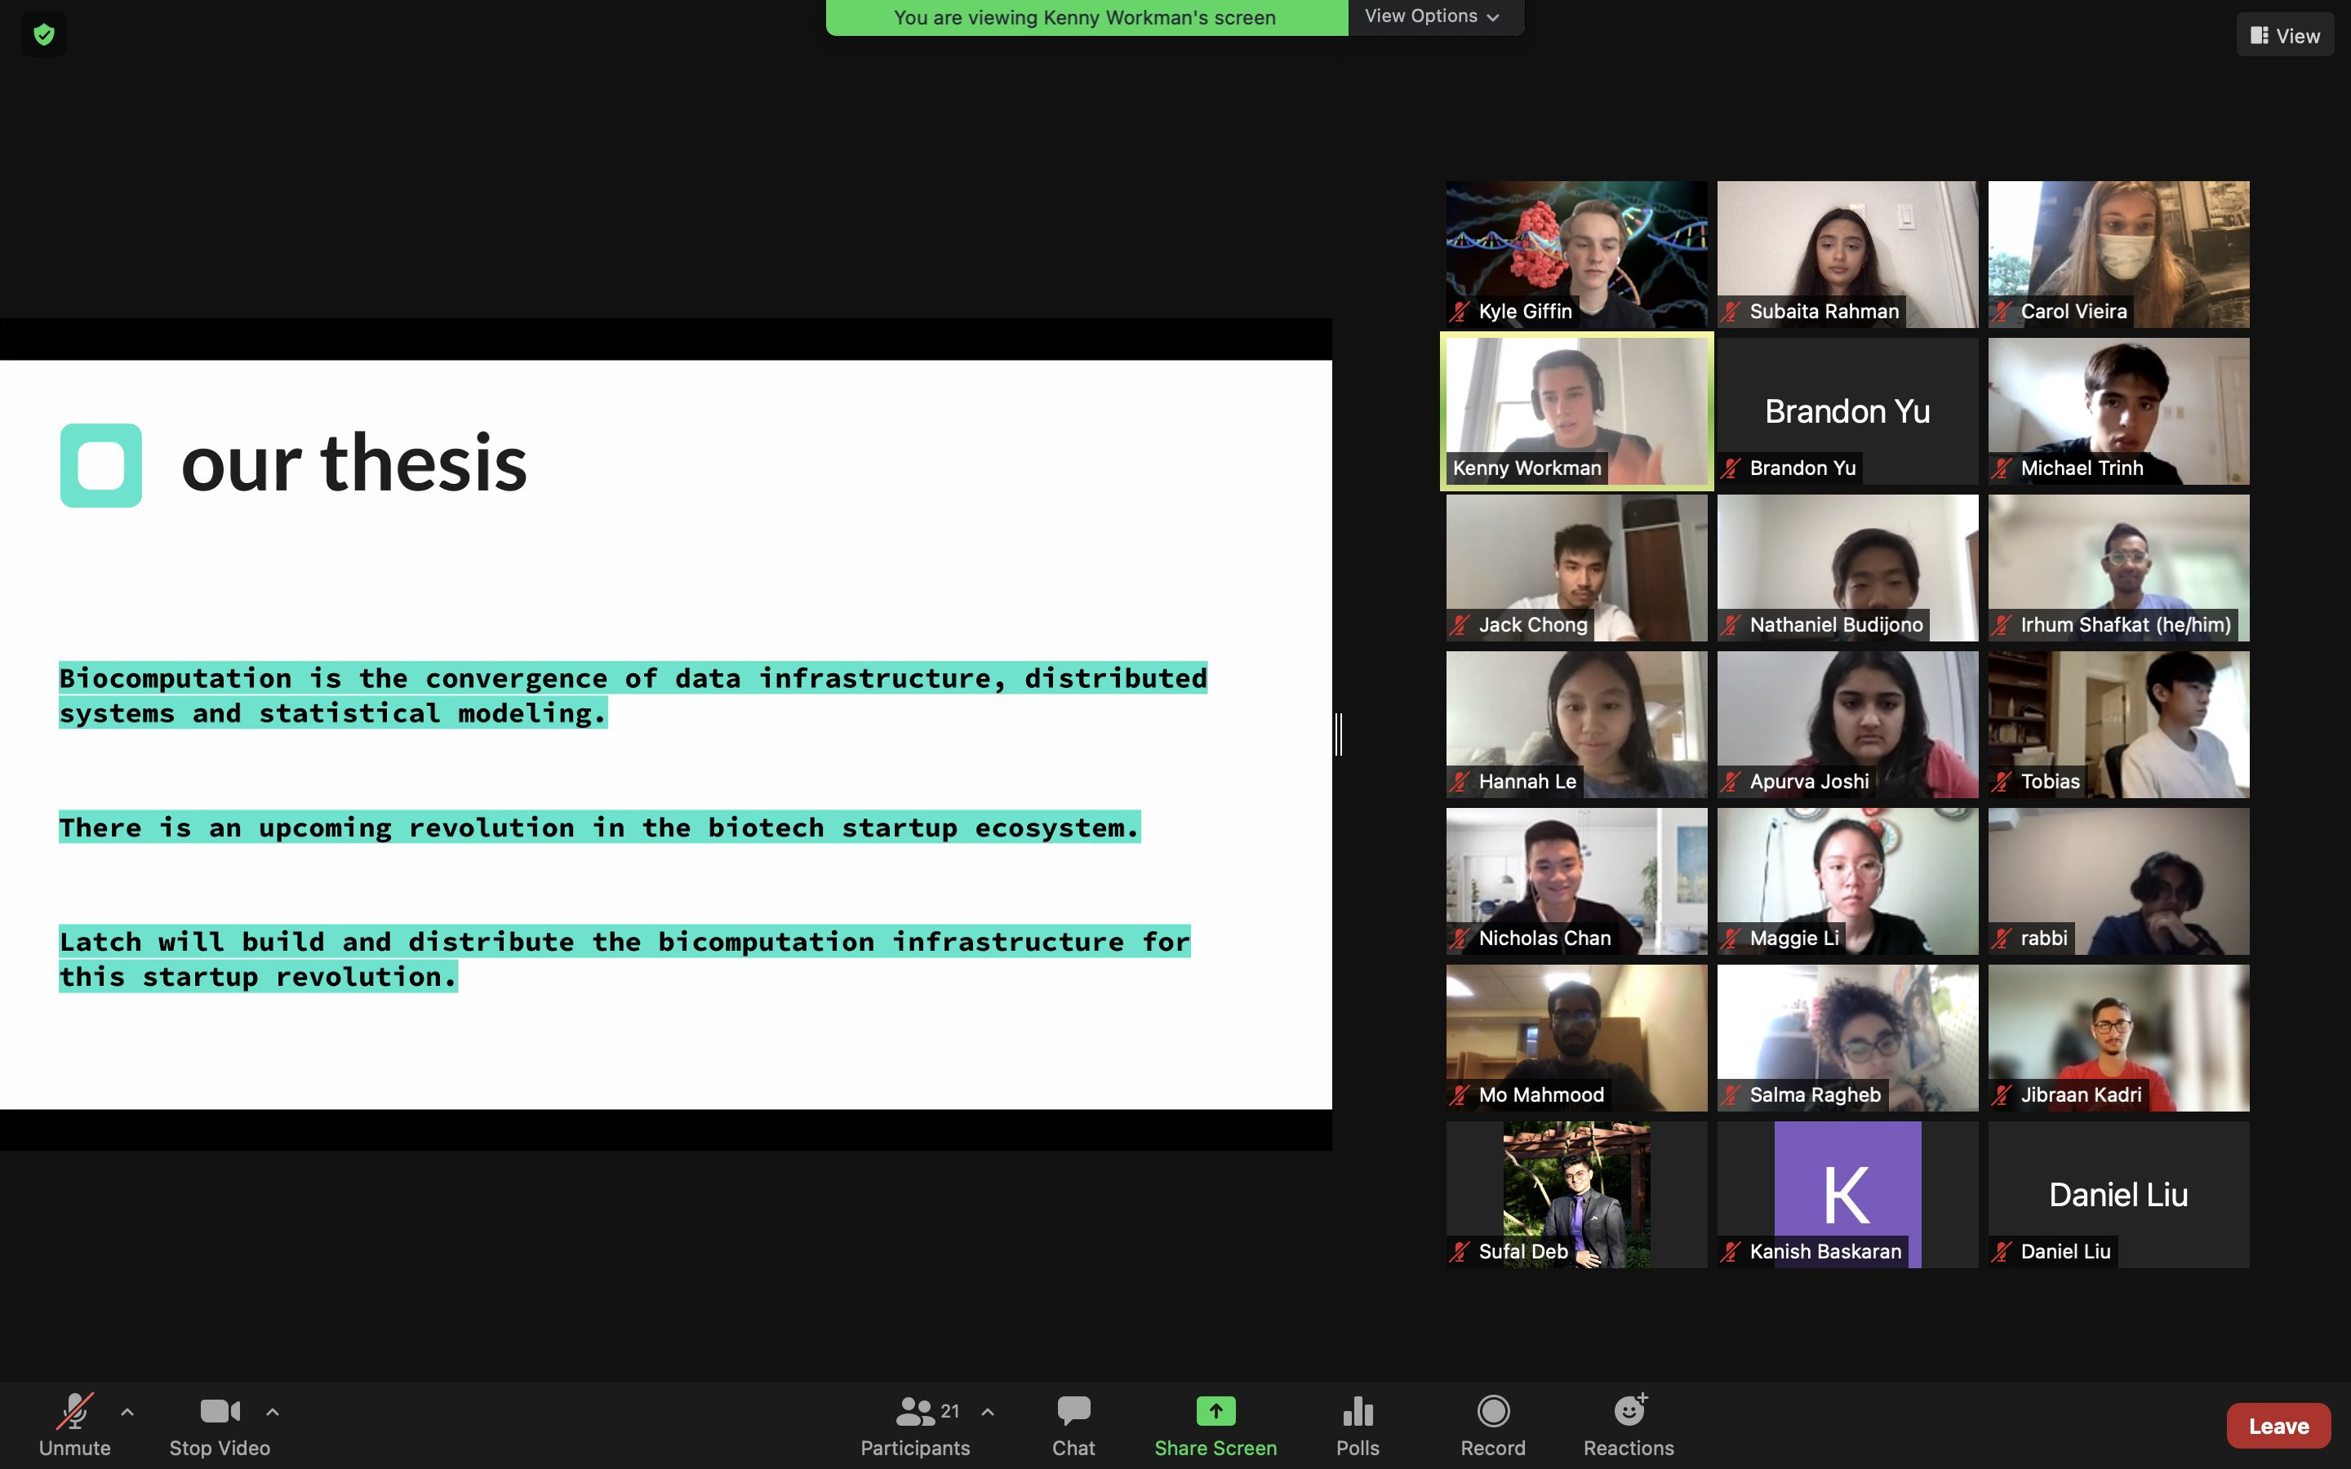Expand audio options chevron next to Unmute
The width and height of the screenshot is (2351, 1469).
(x=127, y=1412)
